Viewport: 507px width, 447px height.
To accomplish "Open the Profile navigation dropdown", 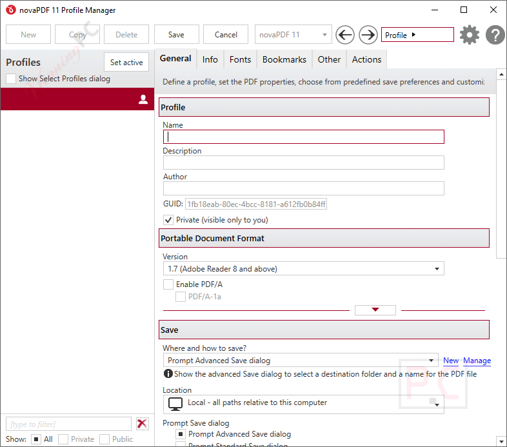I will 417,35.
